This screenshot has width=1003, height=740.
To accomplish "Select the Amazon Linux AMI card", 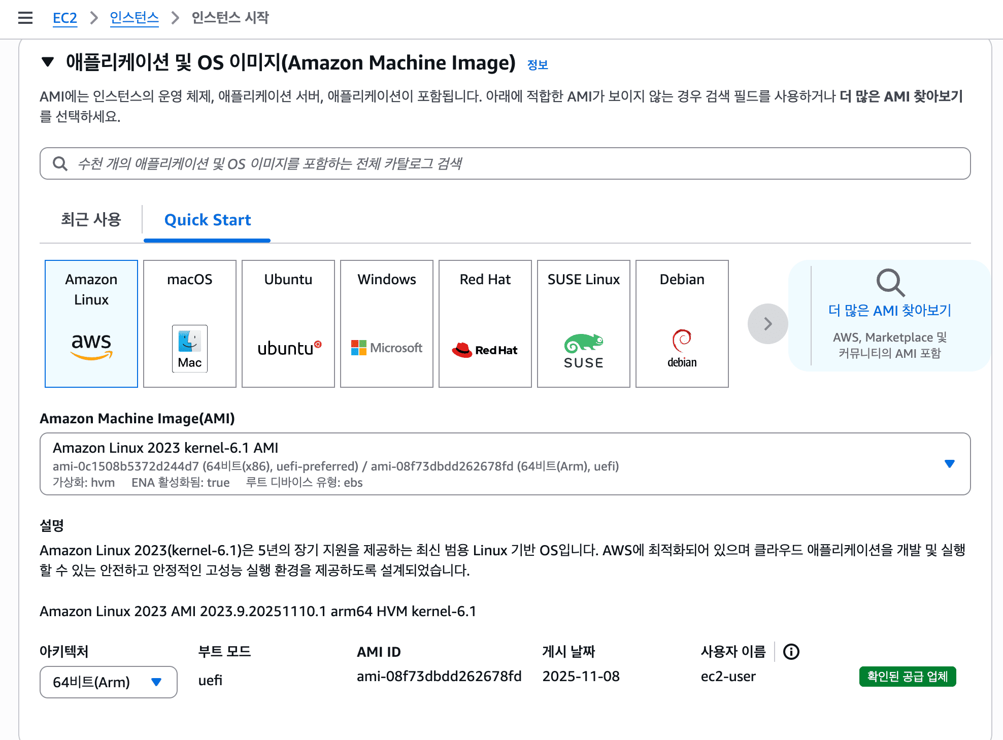I will coord(91,323).
